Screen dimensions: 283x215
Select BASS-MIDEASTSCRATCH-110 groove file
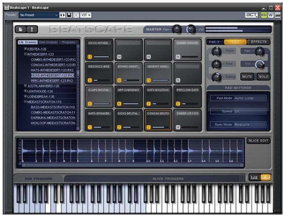53,107
